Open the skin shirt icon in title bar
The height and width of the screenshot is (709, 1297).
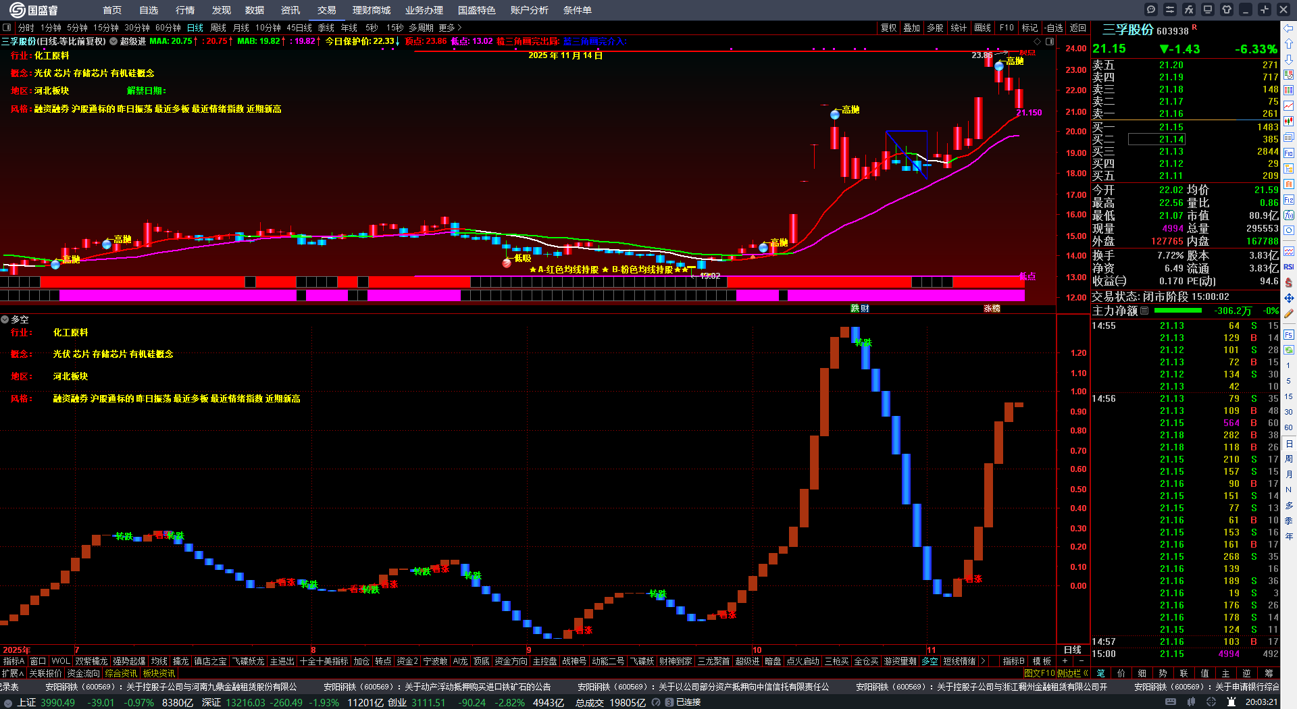pos(1227,9)
